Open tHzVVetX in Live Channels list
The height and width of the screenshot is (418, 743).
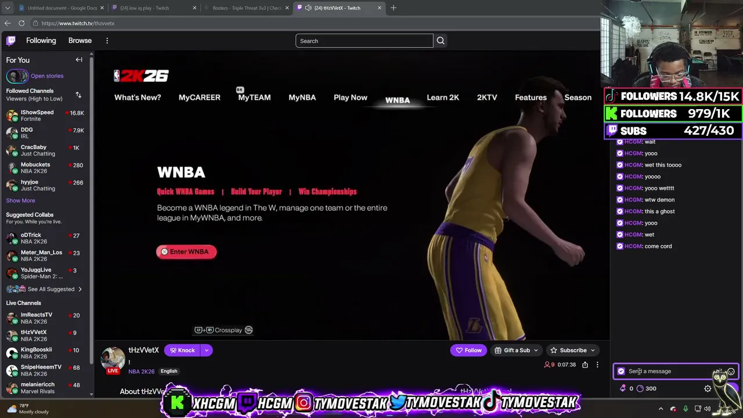point(45,336)
